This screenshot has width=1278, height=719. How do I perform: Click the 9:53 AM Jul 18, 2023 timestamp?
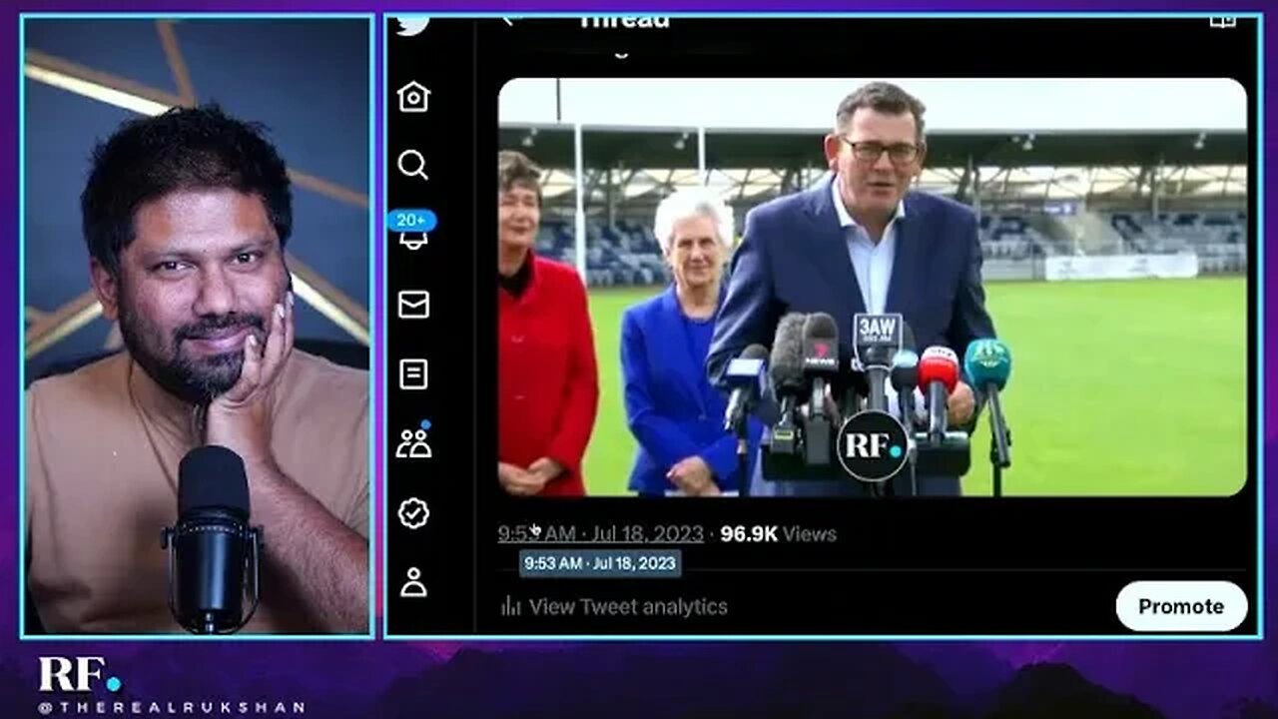[601, 534]
